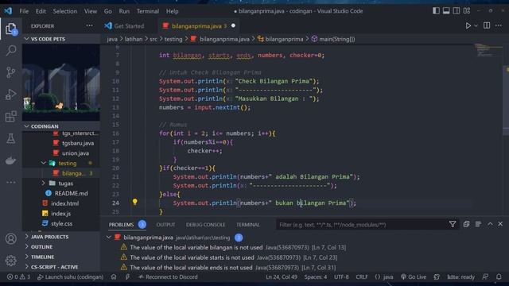Open the Selection menu

65,11
